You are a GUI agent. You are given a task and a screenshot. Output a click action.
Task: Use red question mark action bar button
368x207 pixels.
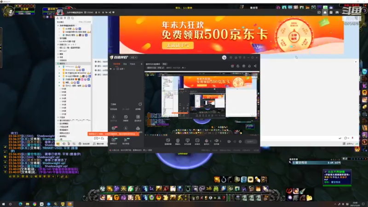pos(224,198)
